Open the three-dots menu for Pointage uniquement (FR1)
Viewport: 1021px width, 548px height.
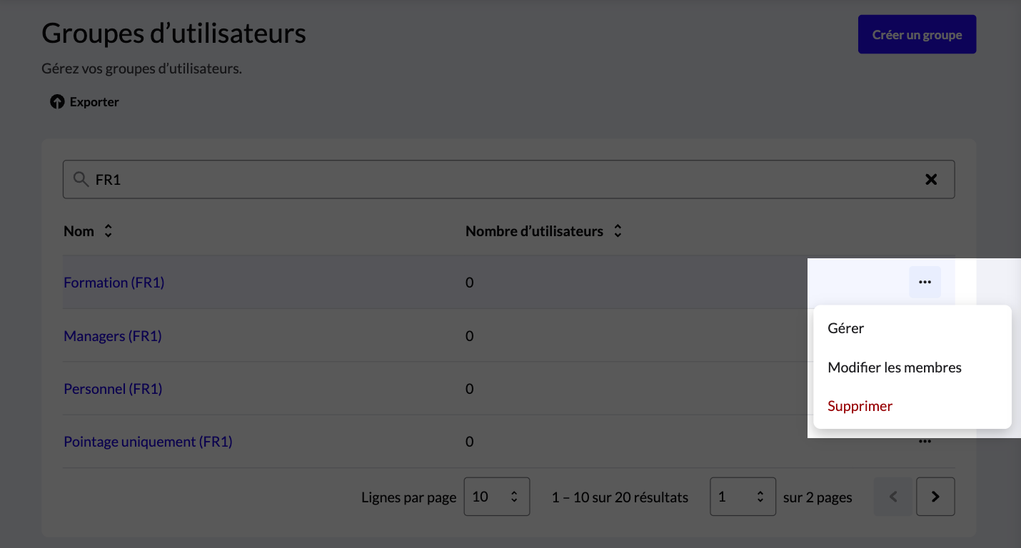[x=925, y=442]
